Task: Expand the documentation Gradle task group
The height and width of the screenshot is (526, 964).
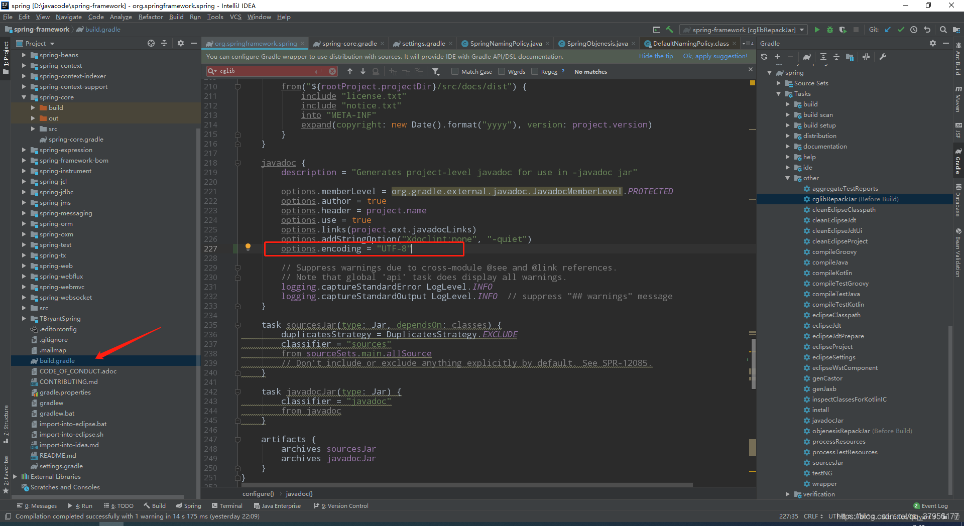Action: pyautogui.click(x=788, y=147)
